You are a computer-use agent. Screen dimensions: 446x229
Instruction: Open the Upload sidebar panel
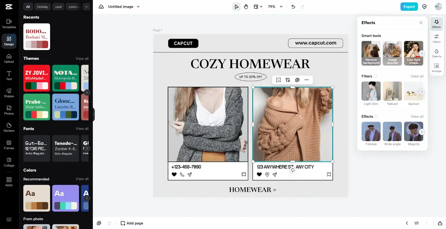[9, 58]
